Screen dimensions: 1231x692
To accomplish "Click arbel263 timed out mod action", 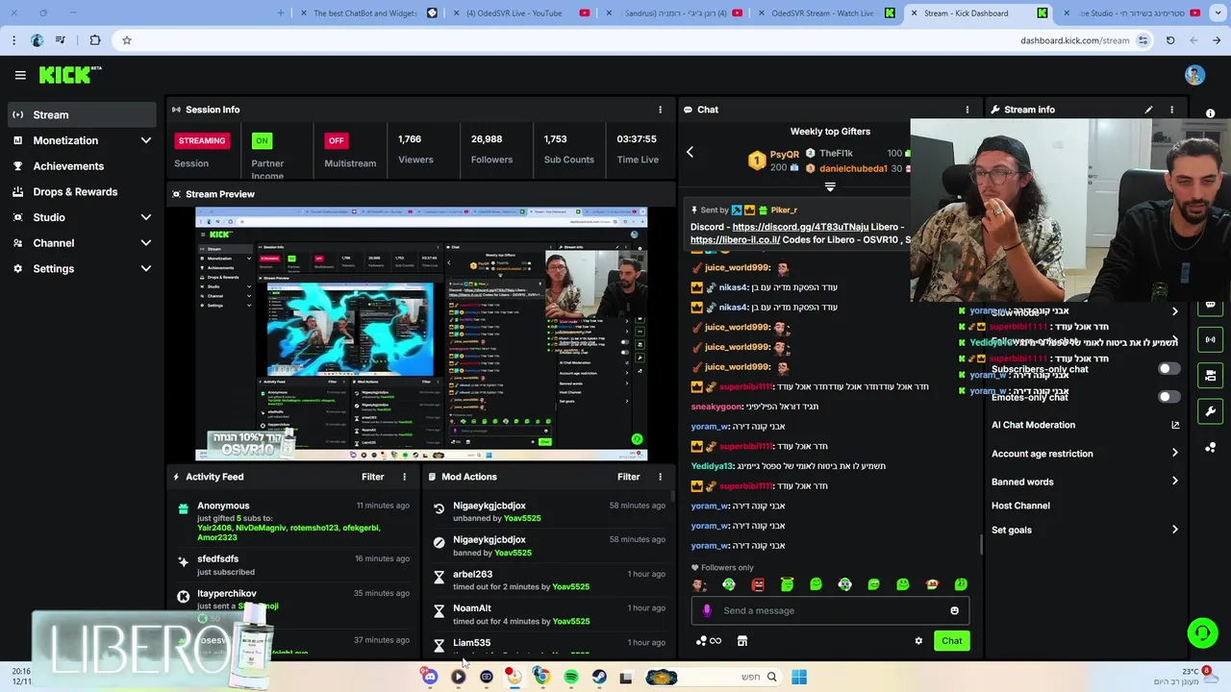I will click(x=551, y=580).
